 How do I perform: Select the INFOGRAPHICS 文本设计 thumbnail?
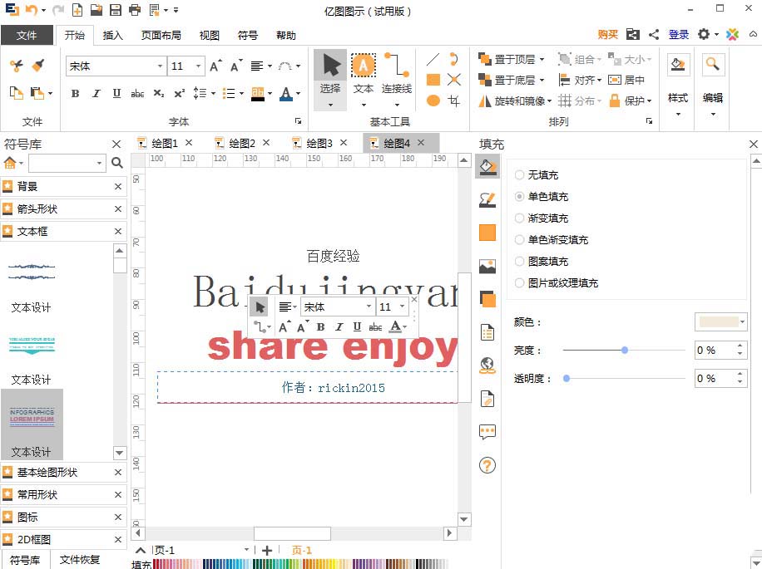point(32,424)
